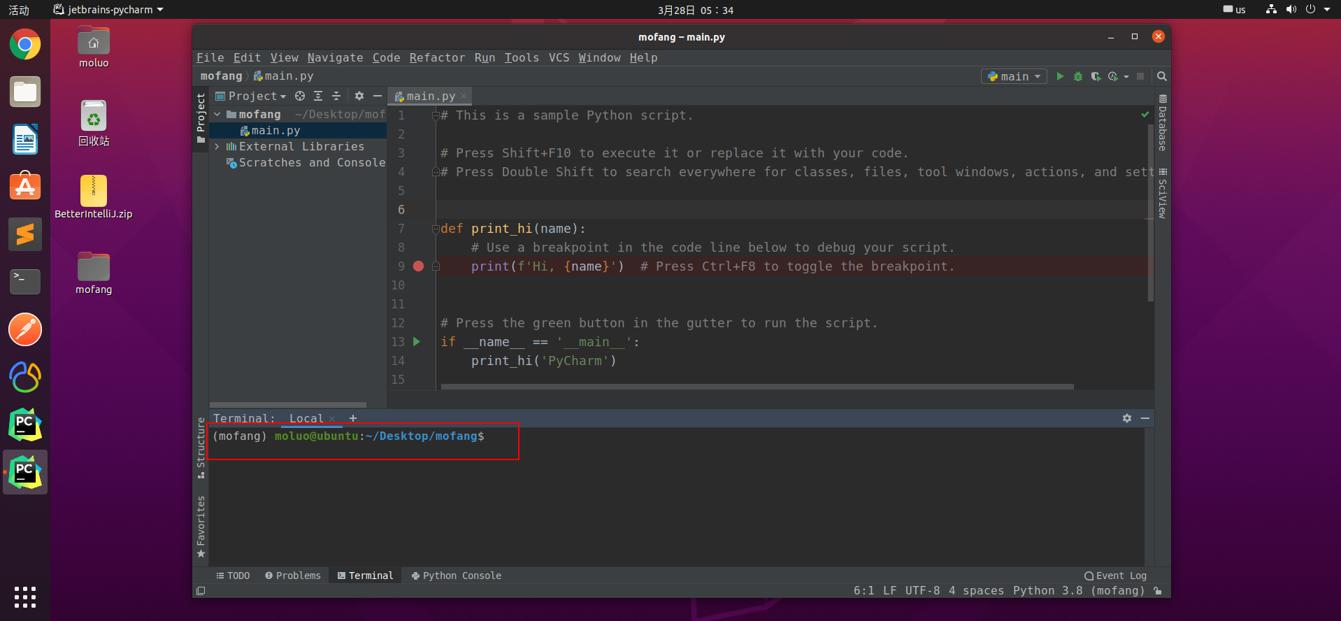Open profiler run dropdown arrow
1341x621 pixels.
pyautogui.click(x=1126, y=77)
